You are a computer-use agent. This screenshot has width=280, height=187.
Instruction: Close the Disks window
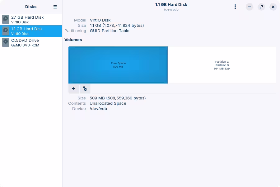tap(273, 7)
